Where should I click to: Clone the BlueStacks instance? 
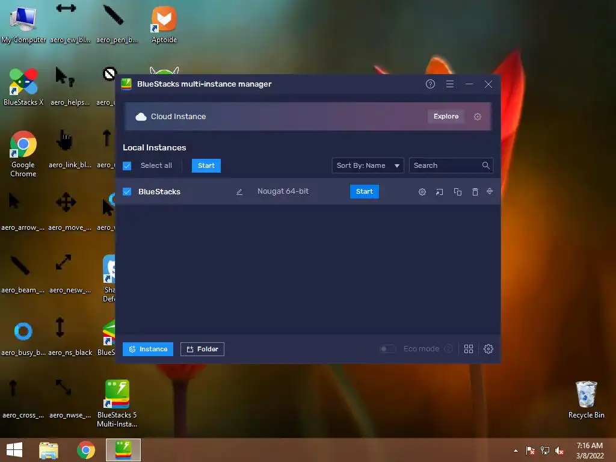tap(458, 192)
